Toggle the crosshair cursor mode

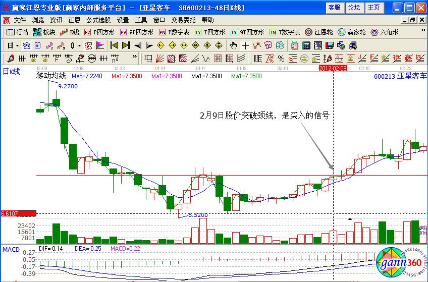coord(245,45)
